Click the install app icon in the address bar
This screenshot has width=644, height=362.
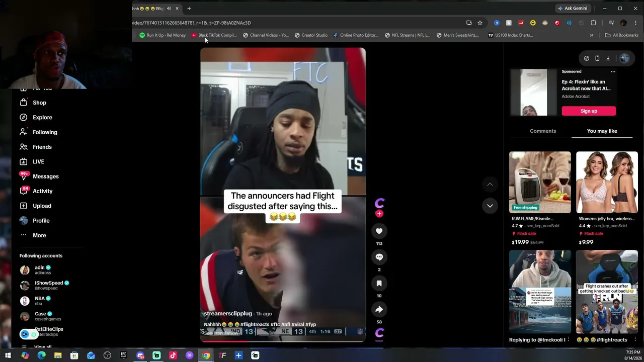(x=469, y=23)
